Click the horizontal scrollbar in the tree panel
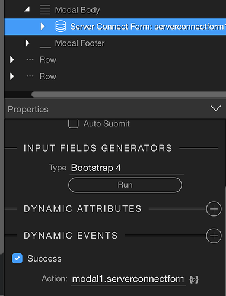This screenshot has height=296, width=226. tap(129, 94)
